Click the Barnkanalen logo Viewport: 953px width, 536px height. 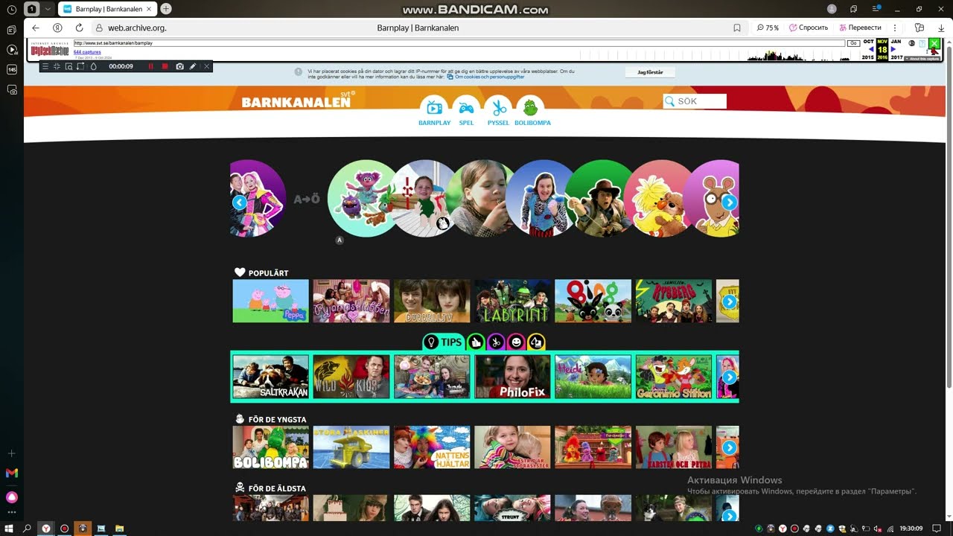tap(298, 100)
